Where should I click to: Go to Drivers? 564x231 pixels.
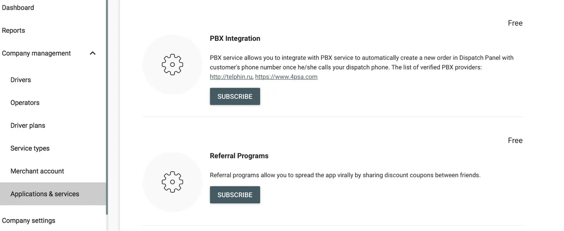click(20, 80)
